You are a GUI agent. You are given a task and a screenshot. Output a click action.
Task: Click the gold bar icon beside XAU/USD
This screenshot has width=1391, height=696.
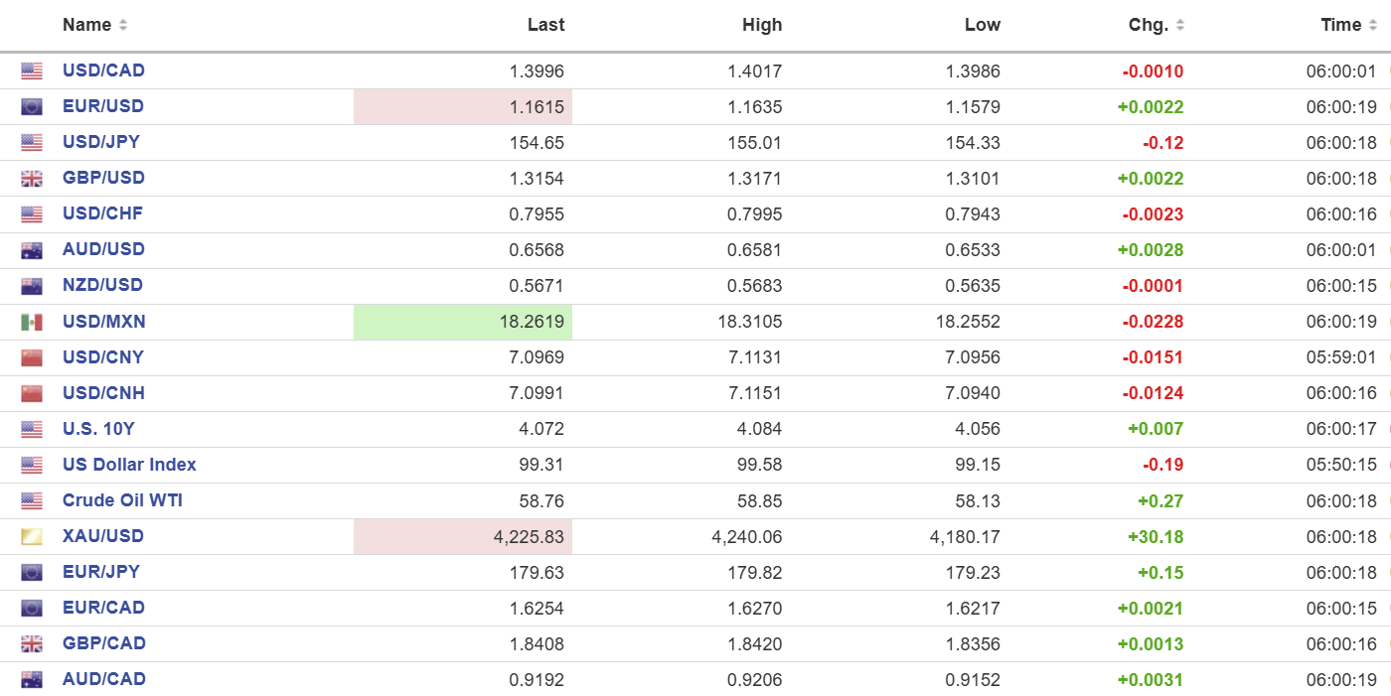click(x=32, y=537)
